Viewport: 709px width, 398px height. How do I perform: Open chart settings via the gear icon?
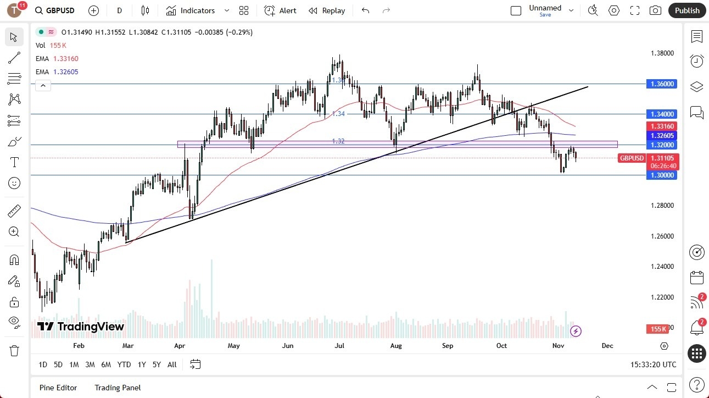pos(614,10)
